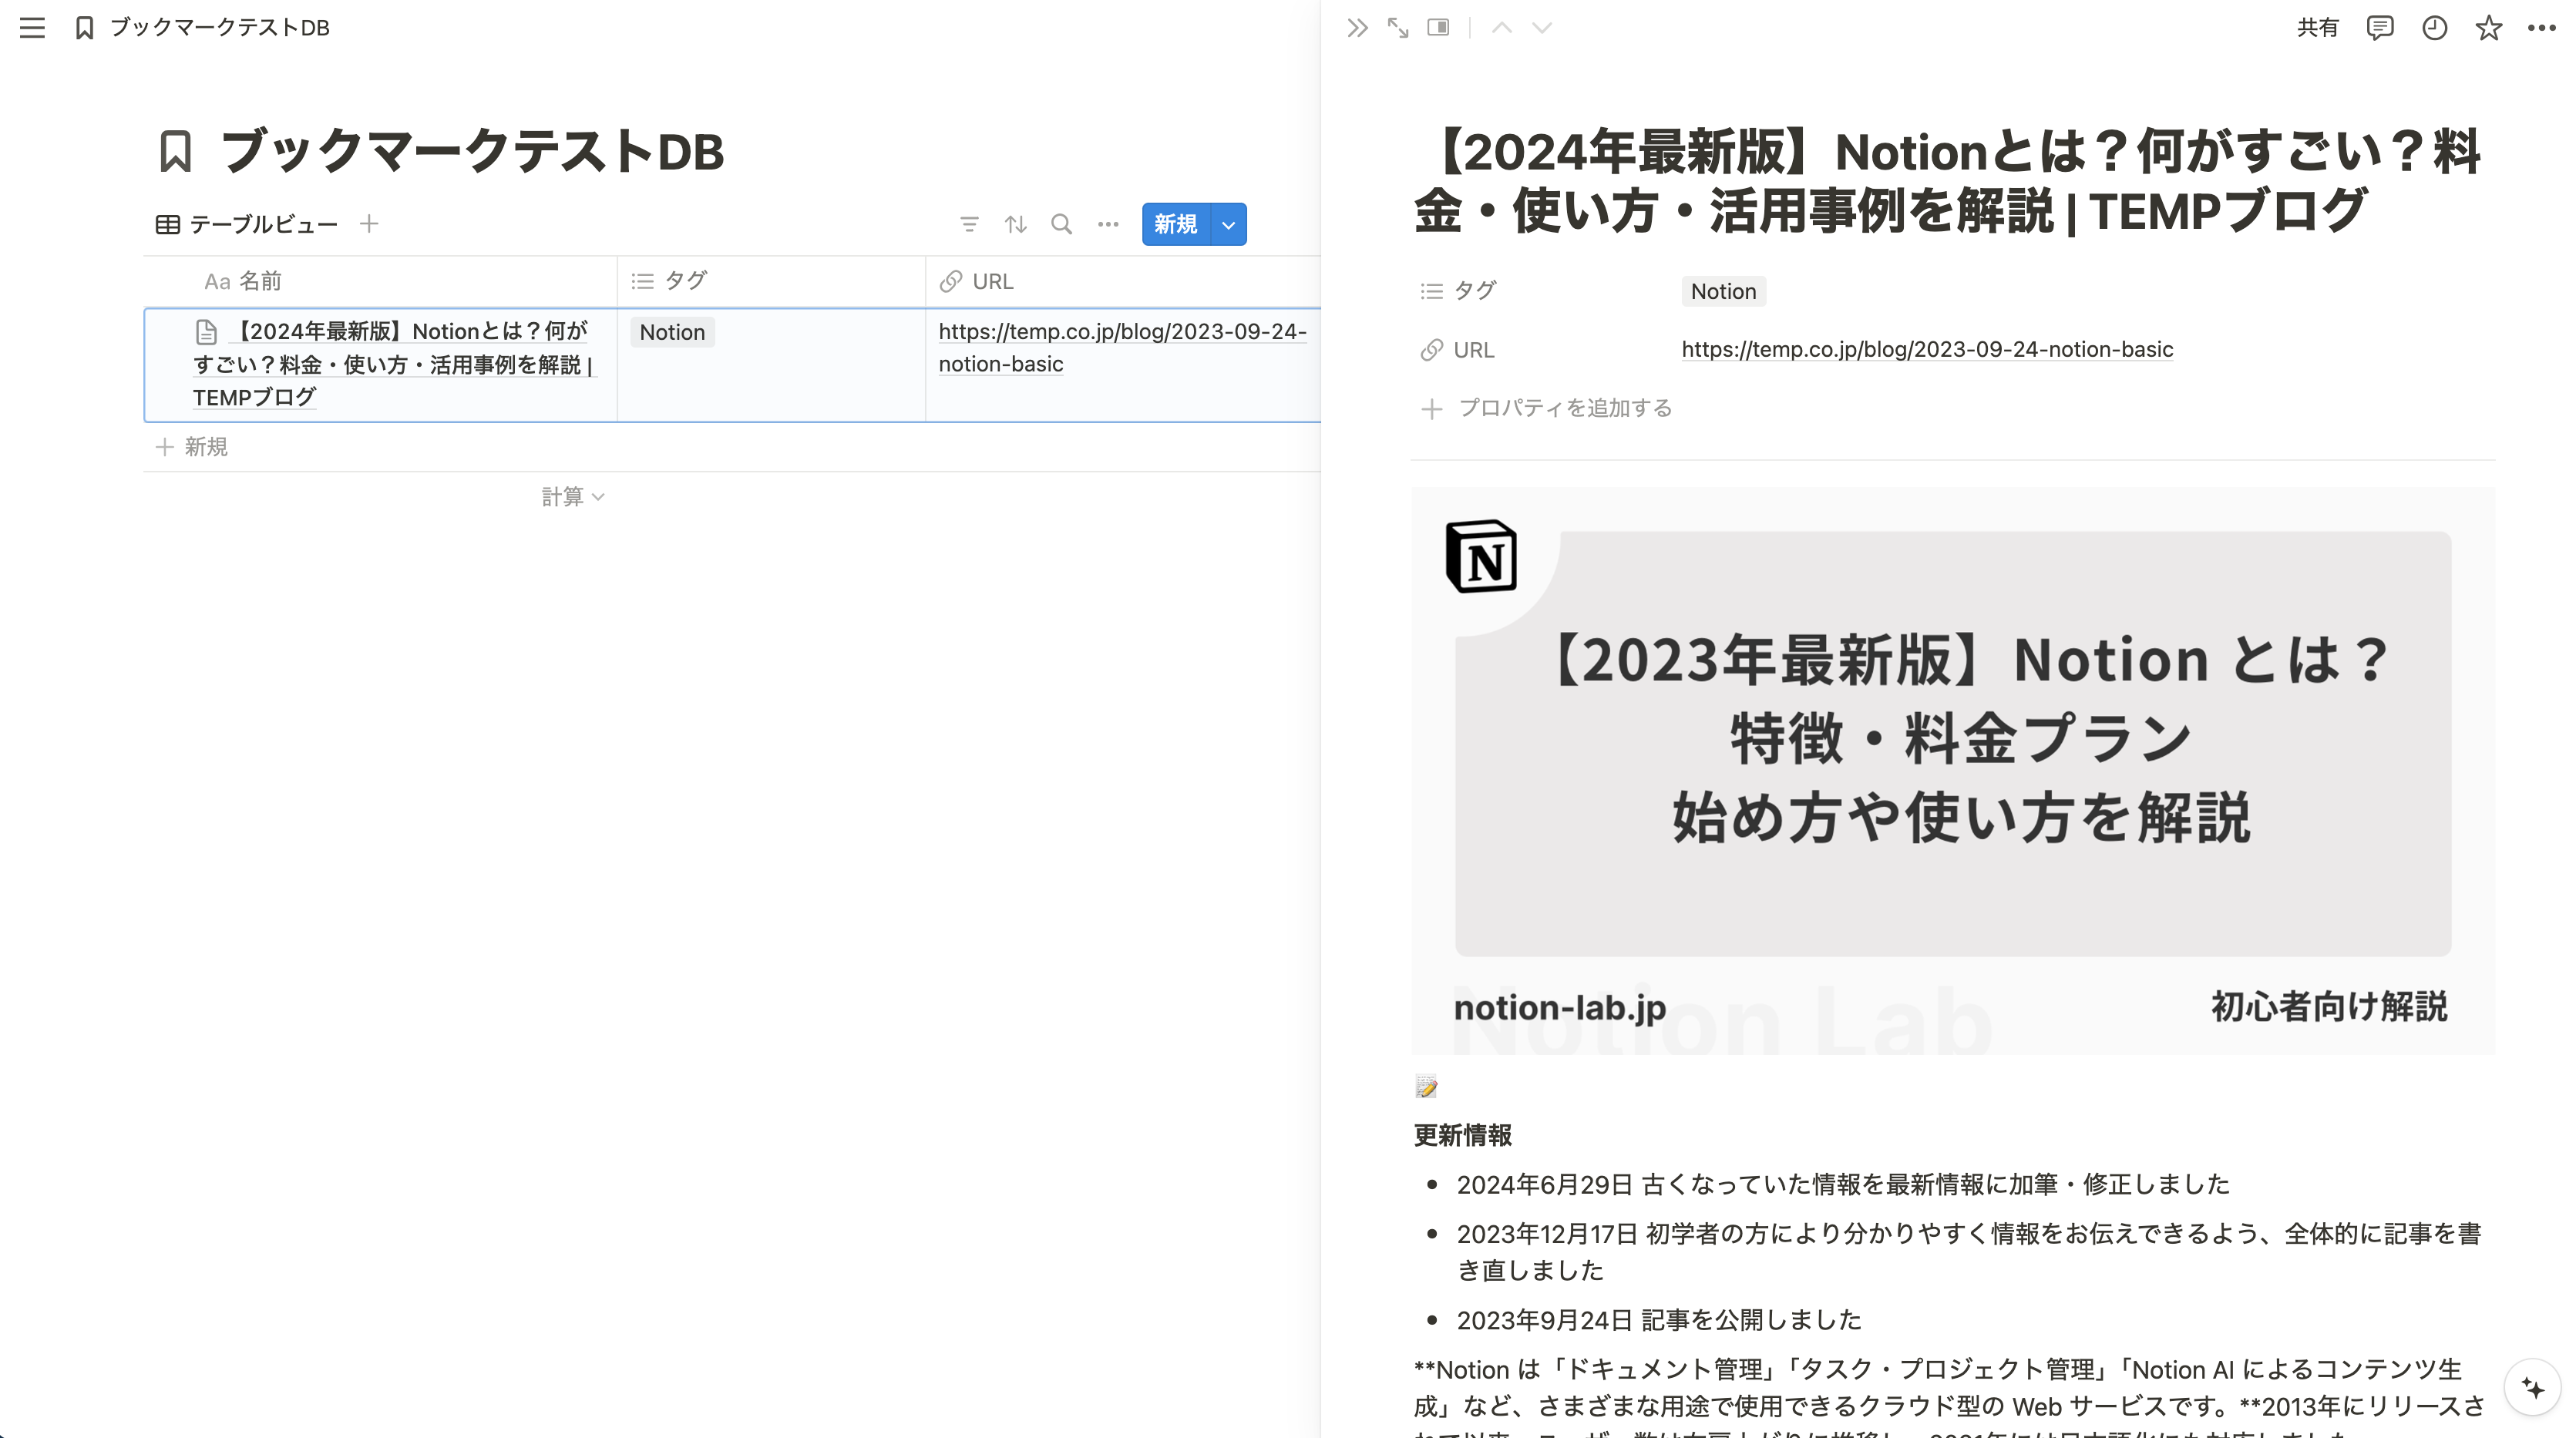
Task: Click the ブックマークテストDB breadcrumb title
Action: click(x=220, y=28)
